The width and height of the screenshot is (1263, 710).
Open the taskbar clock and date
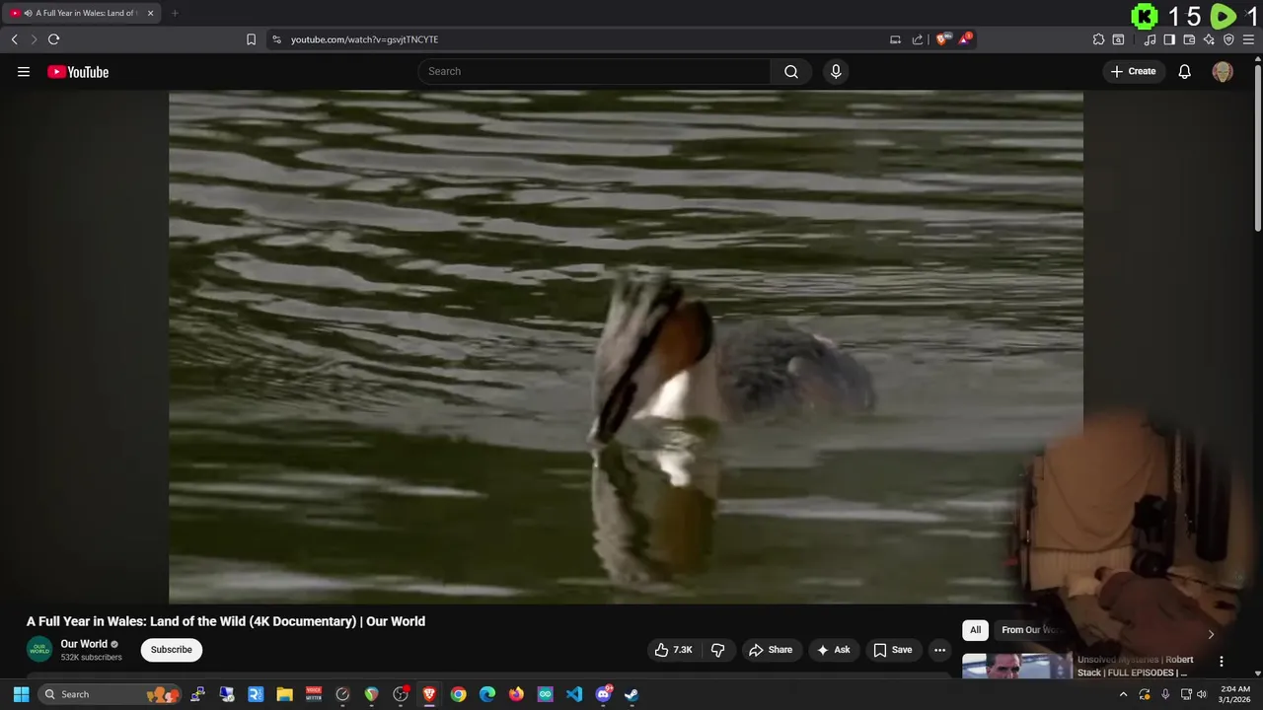coord(1234,694)
